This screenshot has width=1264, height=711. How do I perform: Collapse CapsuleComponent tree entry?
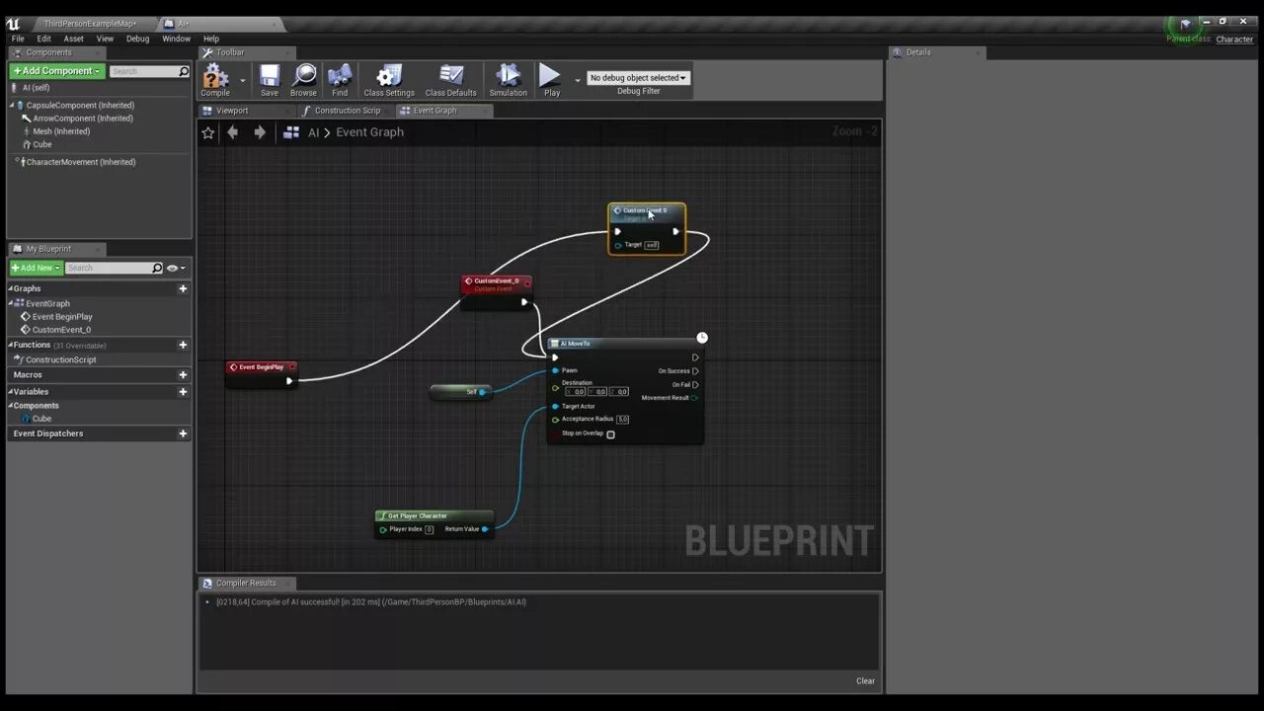click(13, 105)
